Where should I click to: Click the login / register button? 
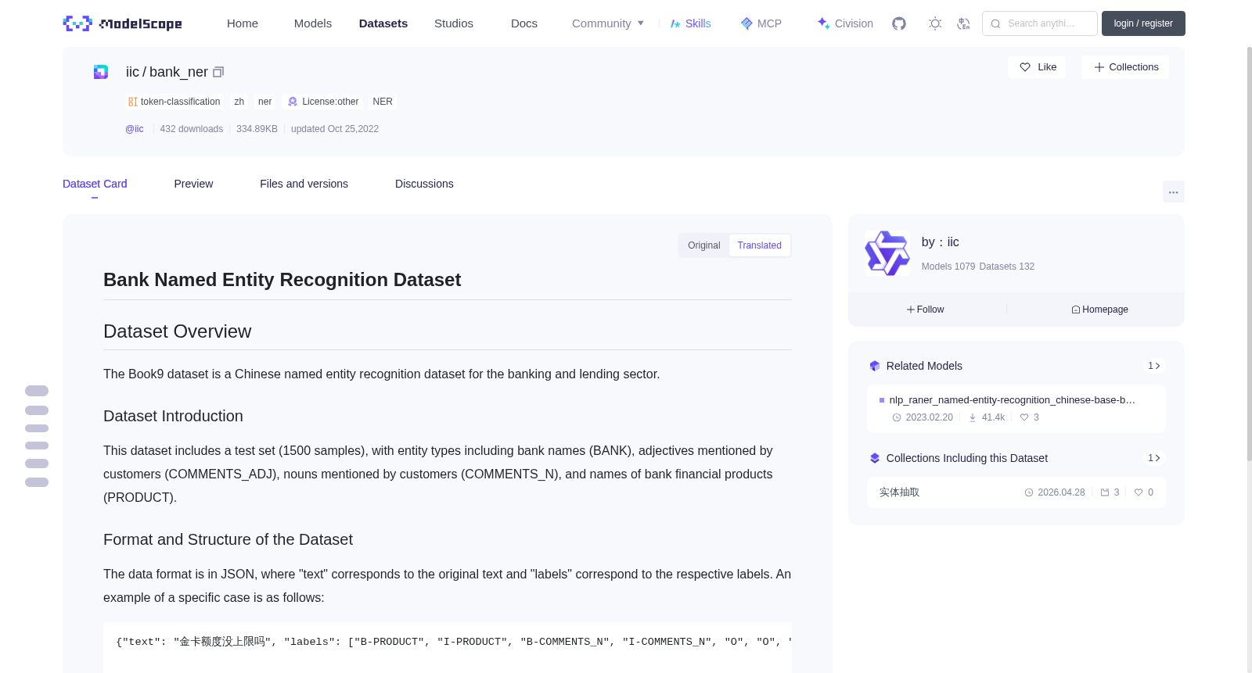coord(1143,23)
